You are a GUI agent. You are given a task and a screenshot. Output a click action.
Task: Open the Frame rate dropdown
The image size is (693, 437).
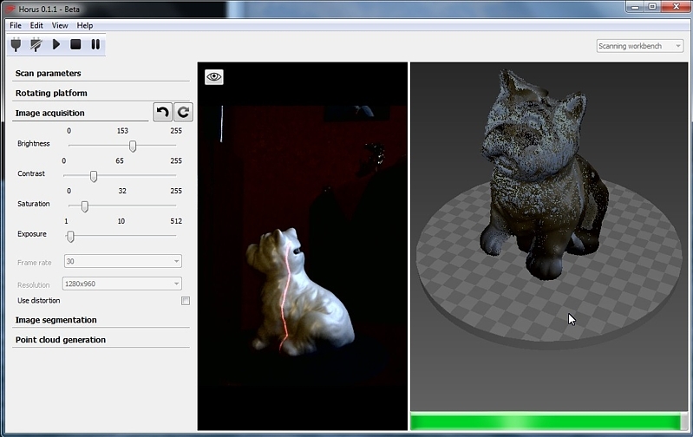[122, 261]
